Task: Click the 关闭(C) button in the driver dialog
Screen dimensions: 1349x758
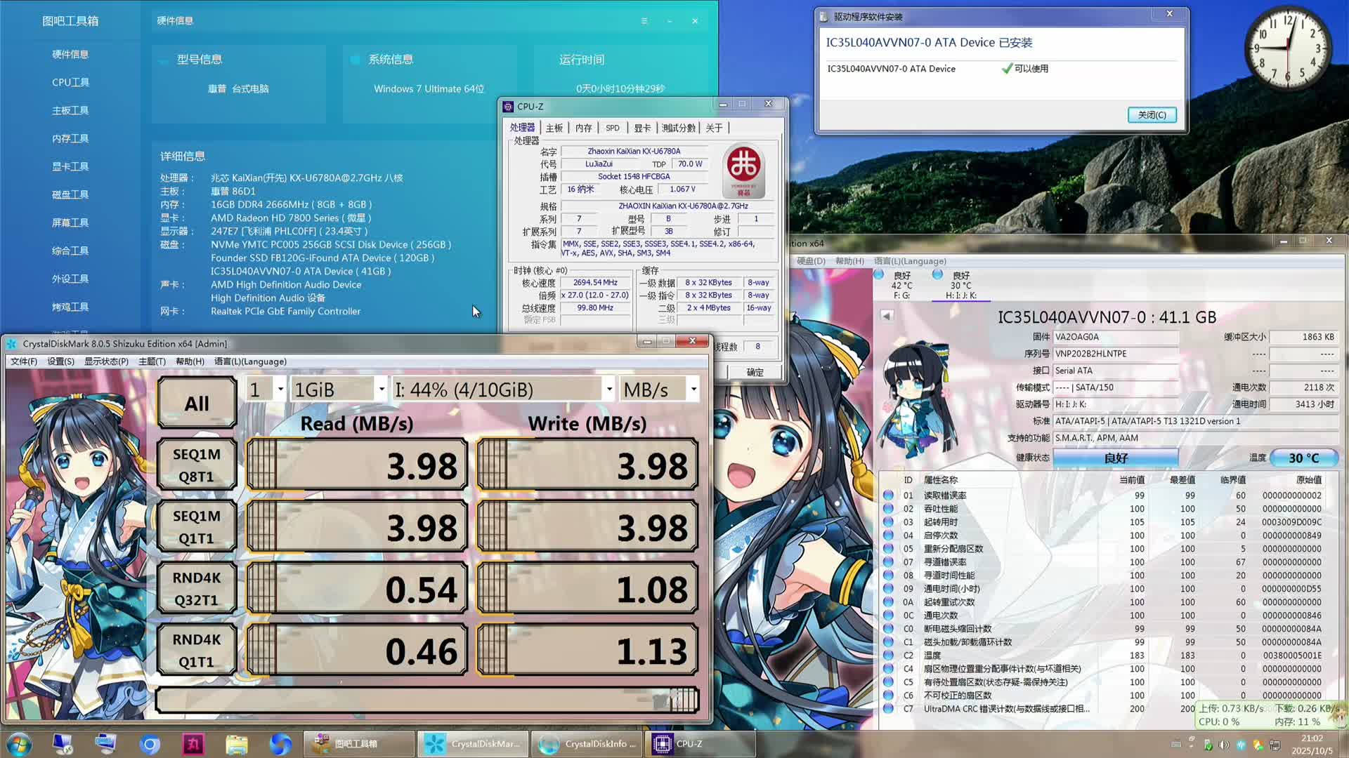Action: pos(1152,114)
